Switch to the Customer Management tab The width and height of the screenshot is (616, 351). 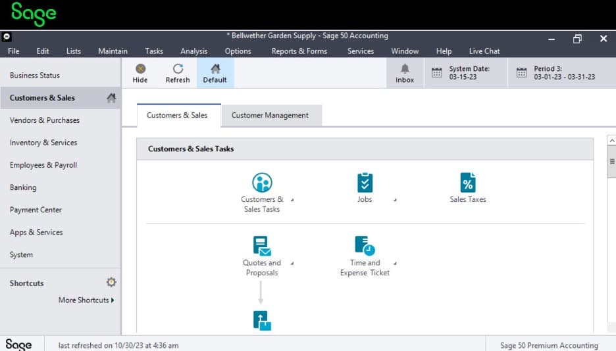(x=272, y=115)
